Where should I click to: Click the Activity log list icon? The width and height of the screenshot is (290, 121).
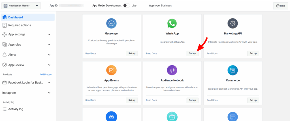(5, 109)
